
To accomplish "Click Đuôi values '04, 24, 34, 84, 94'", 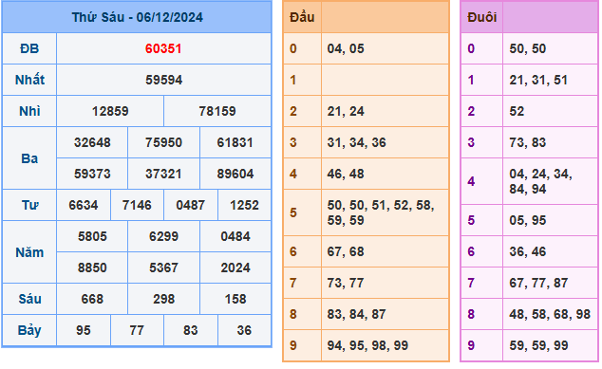I will pos(540,181).
